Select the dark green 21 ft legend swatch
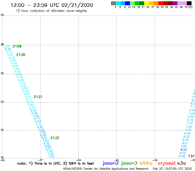 pos(142,3)
